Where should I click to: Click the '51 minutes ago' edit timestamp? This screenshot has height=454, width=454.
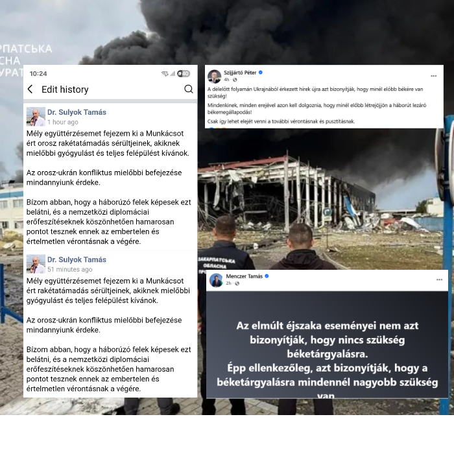[x=70, y=270]
